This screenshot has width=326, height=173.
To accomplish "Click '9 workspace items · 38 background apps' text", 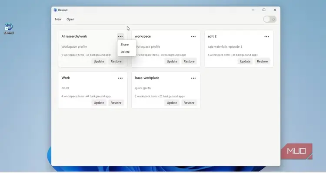I will pos(86,55).
